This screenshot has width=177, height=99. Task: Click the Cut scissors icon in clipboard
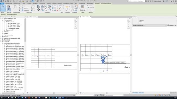click(20, 6)
